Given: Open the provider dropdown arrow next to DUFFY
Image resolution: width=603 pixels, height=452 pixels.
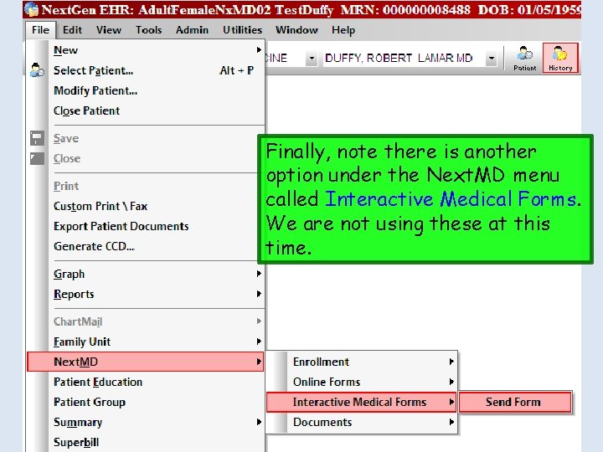Looking at the screenshot, I should (x=491, y=59).
